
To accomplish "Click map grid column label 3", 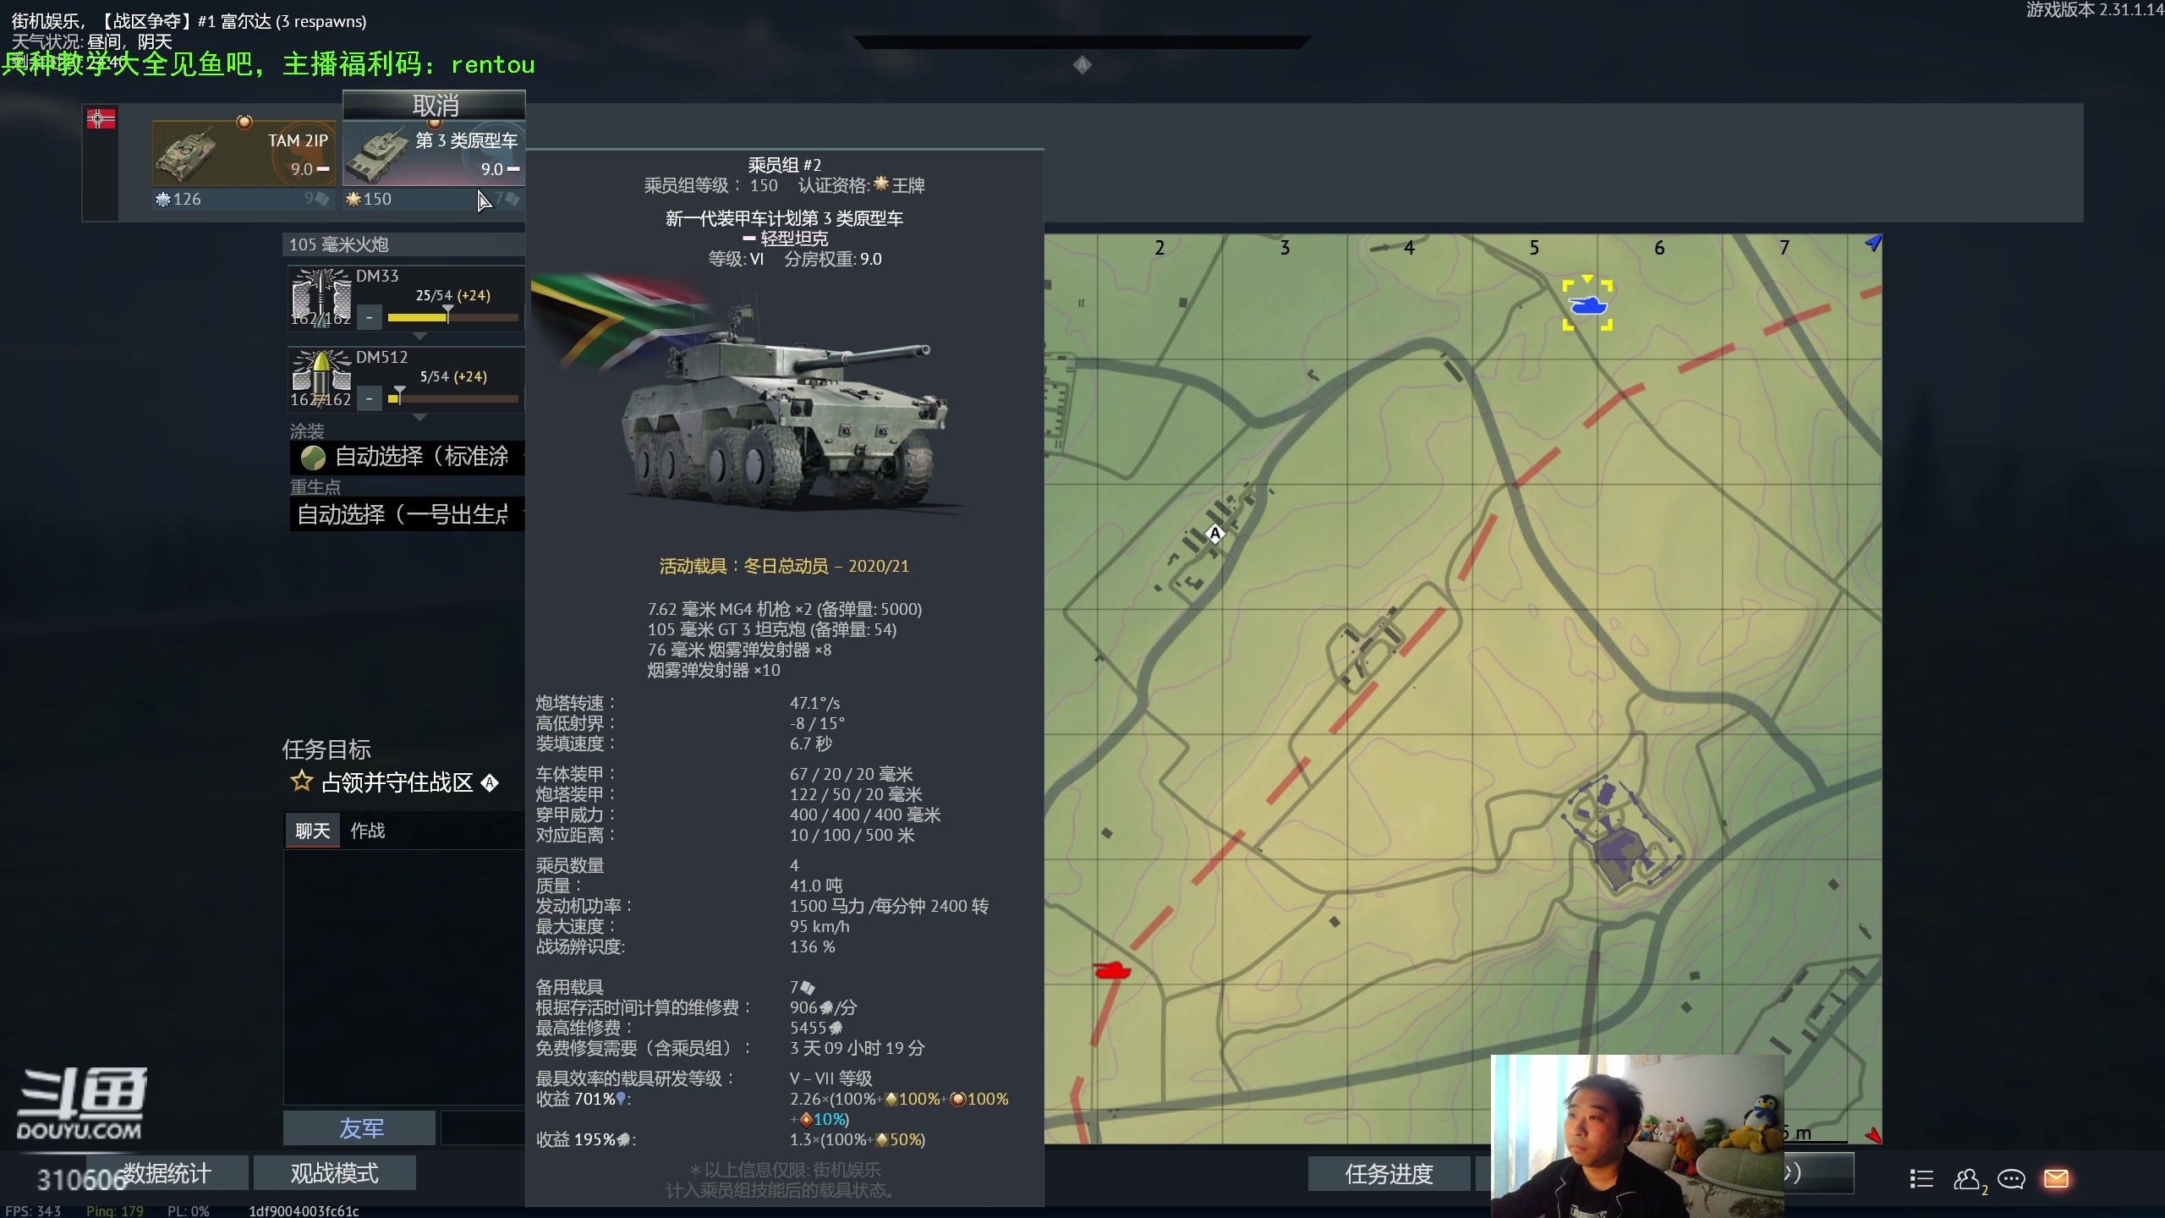I will (1285, 248).
